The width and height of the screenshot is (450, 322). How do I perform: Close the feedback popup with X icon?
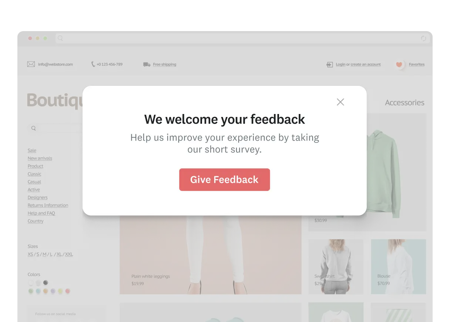(340, 102)
